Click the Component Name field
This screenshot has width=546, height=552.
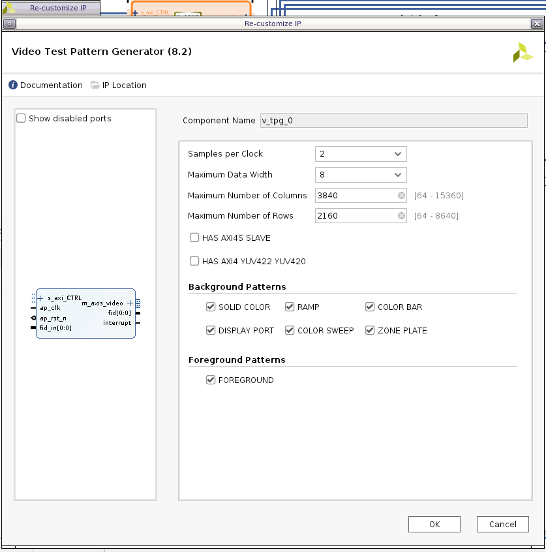[x=393, y=121]
